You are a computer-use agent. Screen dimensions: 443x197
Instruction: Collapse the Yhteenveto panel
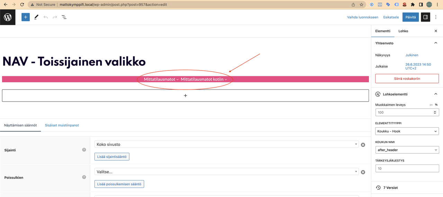[x=436, y=43]
